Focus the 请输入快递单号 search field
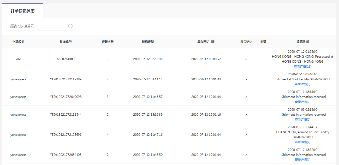This screenshot has height=165, width=339. pos(36,26)
